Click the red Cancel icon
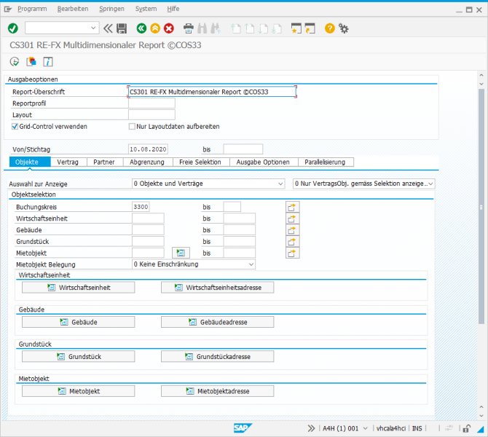 (169, 28)
